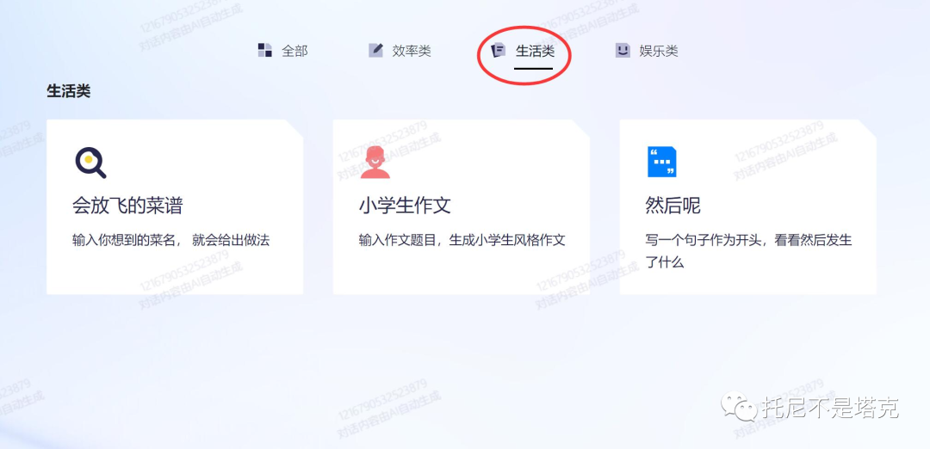Click the description 输入作文题目，生成小学生风格作文
Screen dimensions: 930x449
click(x=462, y=240)
